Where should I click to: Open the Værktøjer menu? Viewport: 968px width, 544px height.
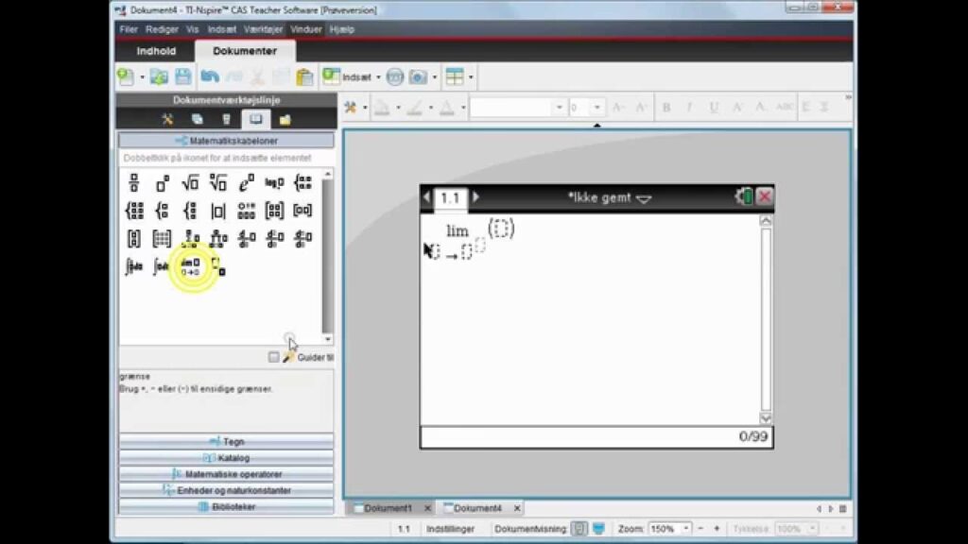pos(265,29)
